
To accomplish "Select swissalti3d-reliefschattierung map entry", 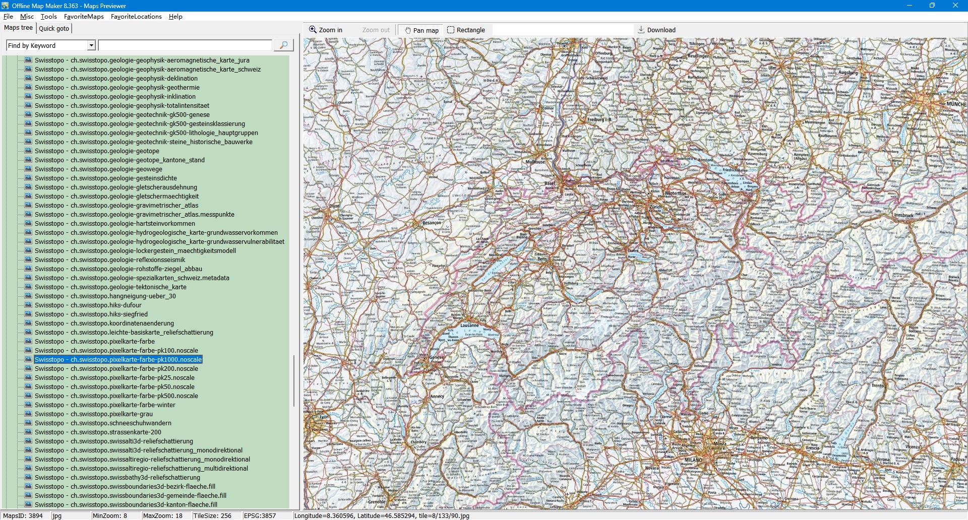I will (x=113, y=441).
